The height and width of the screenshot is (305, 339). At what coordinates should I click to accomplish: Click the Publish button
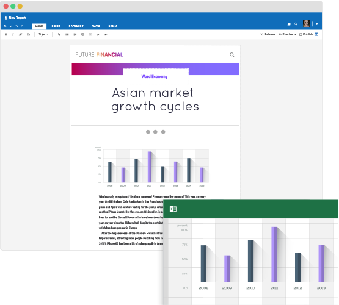pos(306,34)
